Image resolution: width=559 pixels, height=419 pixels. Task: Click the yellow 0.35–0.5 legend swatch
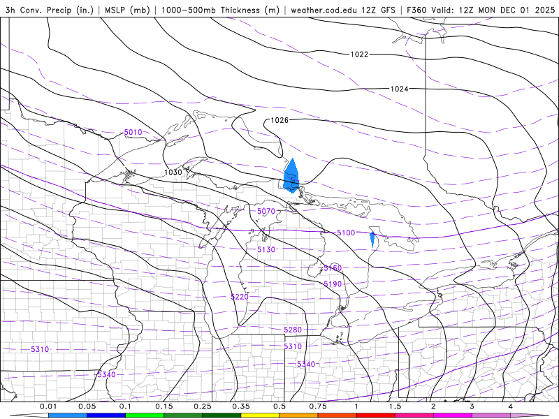coord(260,416)
